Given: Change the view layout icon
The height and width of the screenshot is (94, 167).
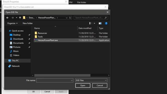Looking at the screenshot, I should (x=91, y=23).
